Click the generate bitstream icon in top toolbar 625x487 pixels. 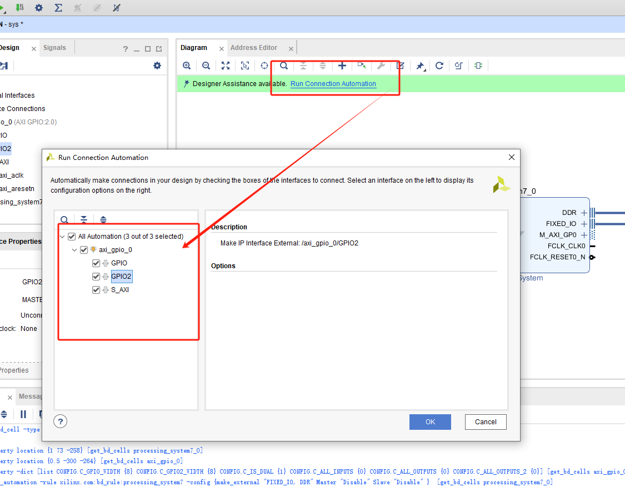tap(19, 8)
